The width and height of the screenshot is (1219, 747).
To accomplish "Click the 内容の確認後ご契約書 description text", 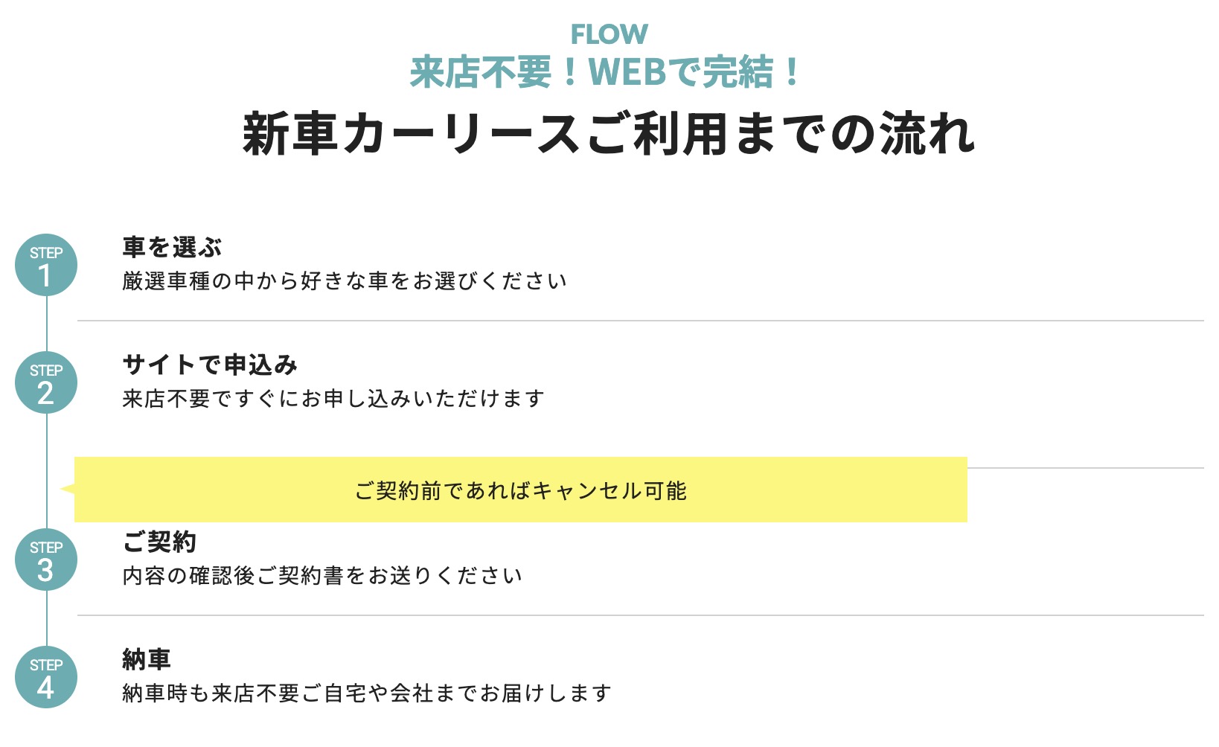I will tap(321, 576).
